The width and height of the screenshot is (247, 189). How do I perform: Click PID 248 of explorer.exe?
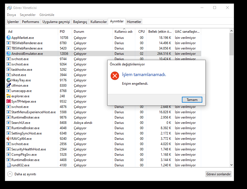point(62,96)
